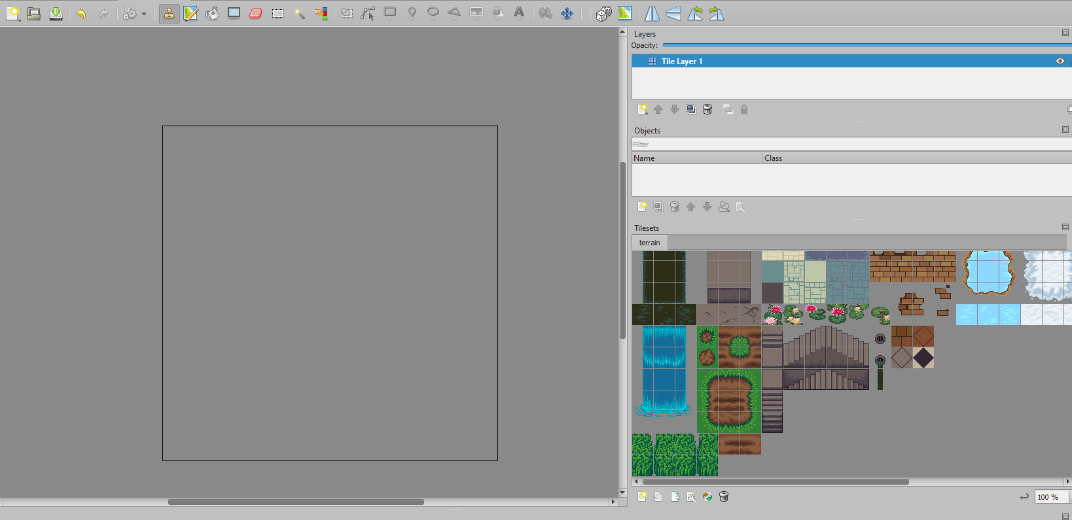Export the tileset as file
Screen dimensions: 1072x520
coord(675,496)
